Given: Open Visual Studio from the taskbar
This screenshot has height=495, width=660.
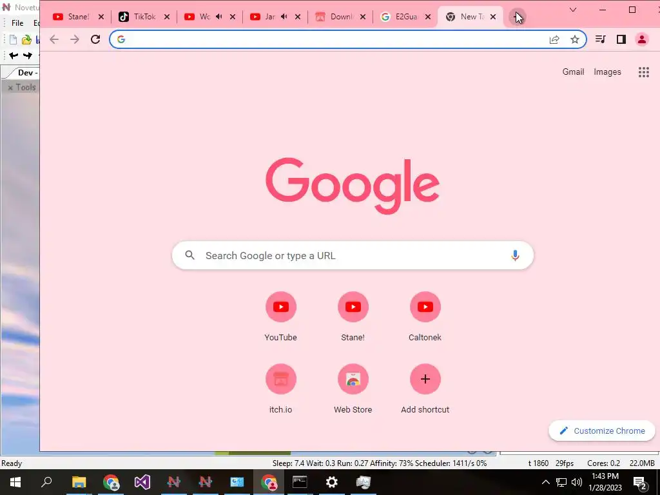Looking at the screenshot, I should pos(142,482).
